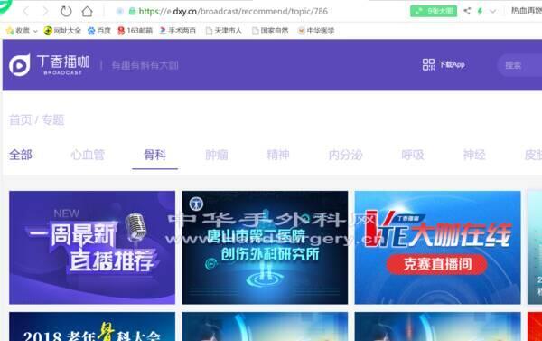Reload the page with refresh icon
This screenshot has width=542, height=341.
[x=66, y=12]
